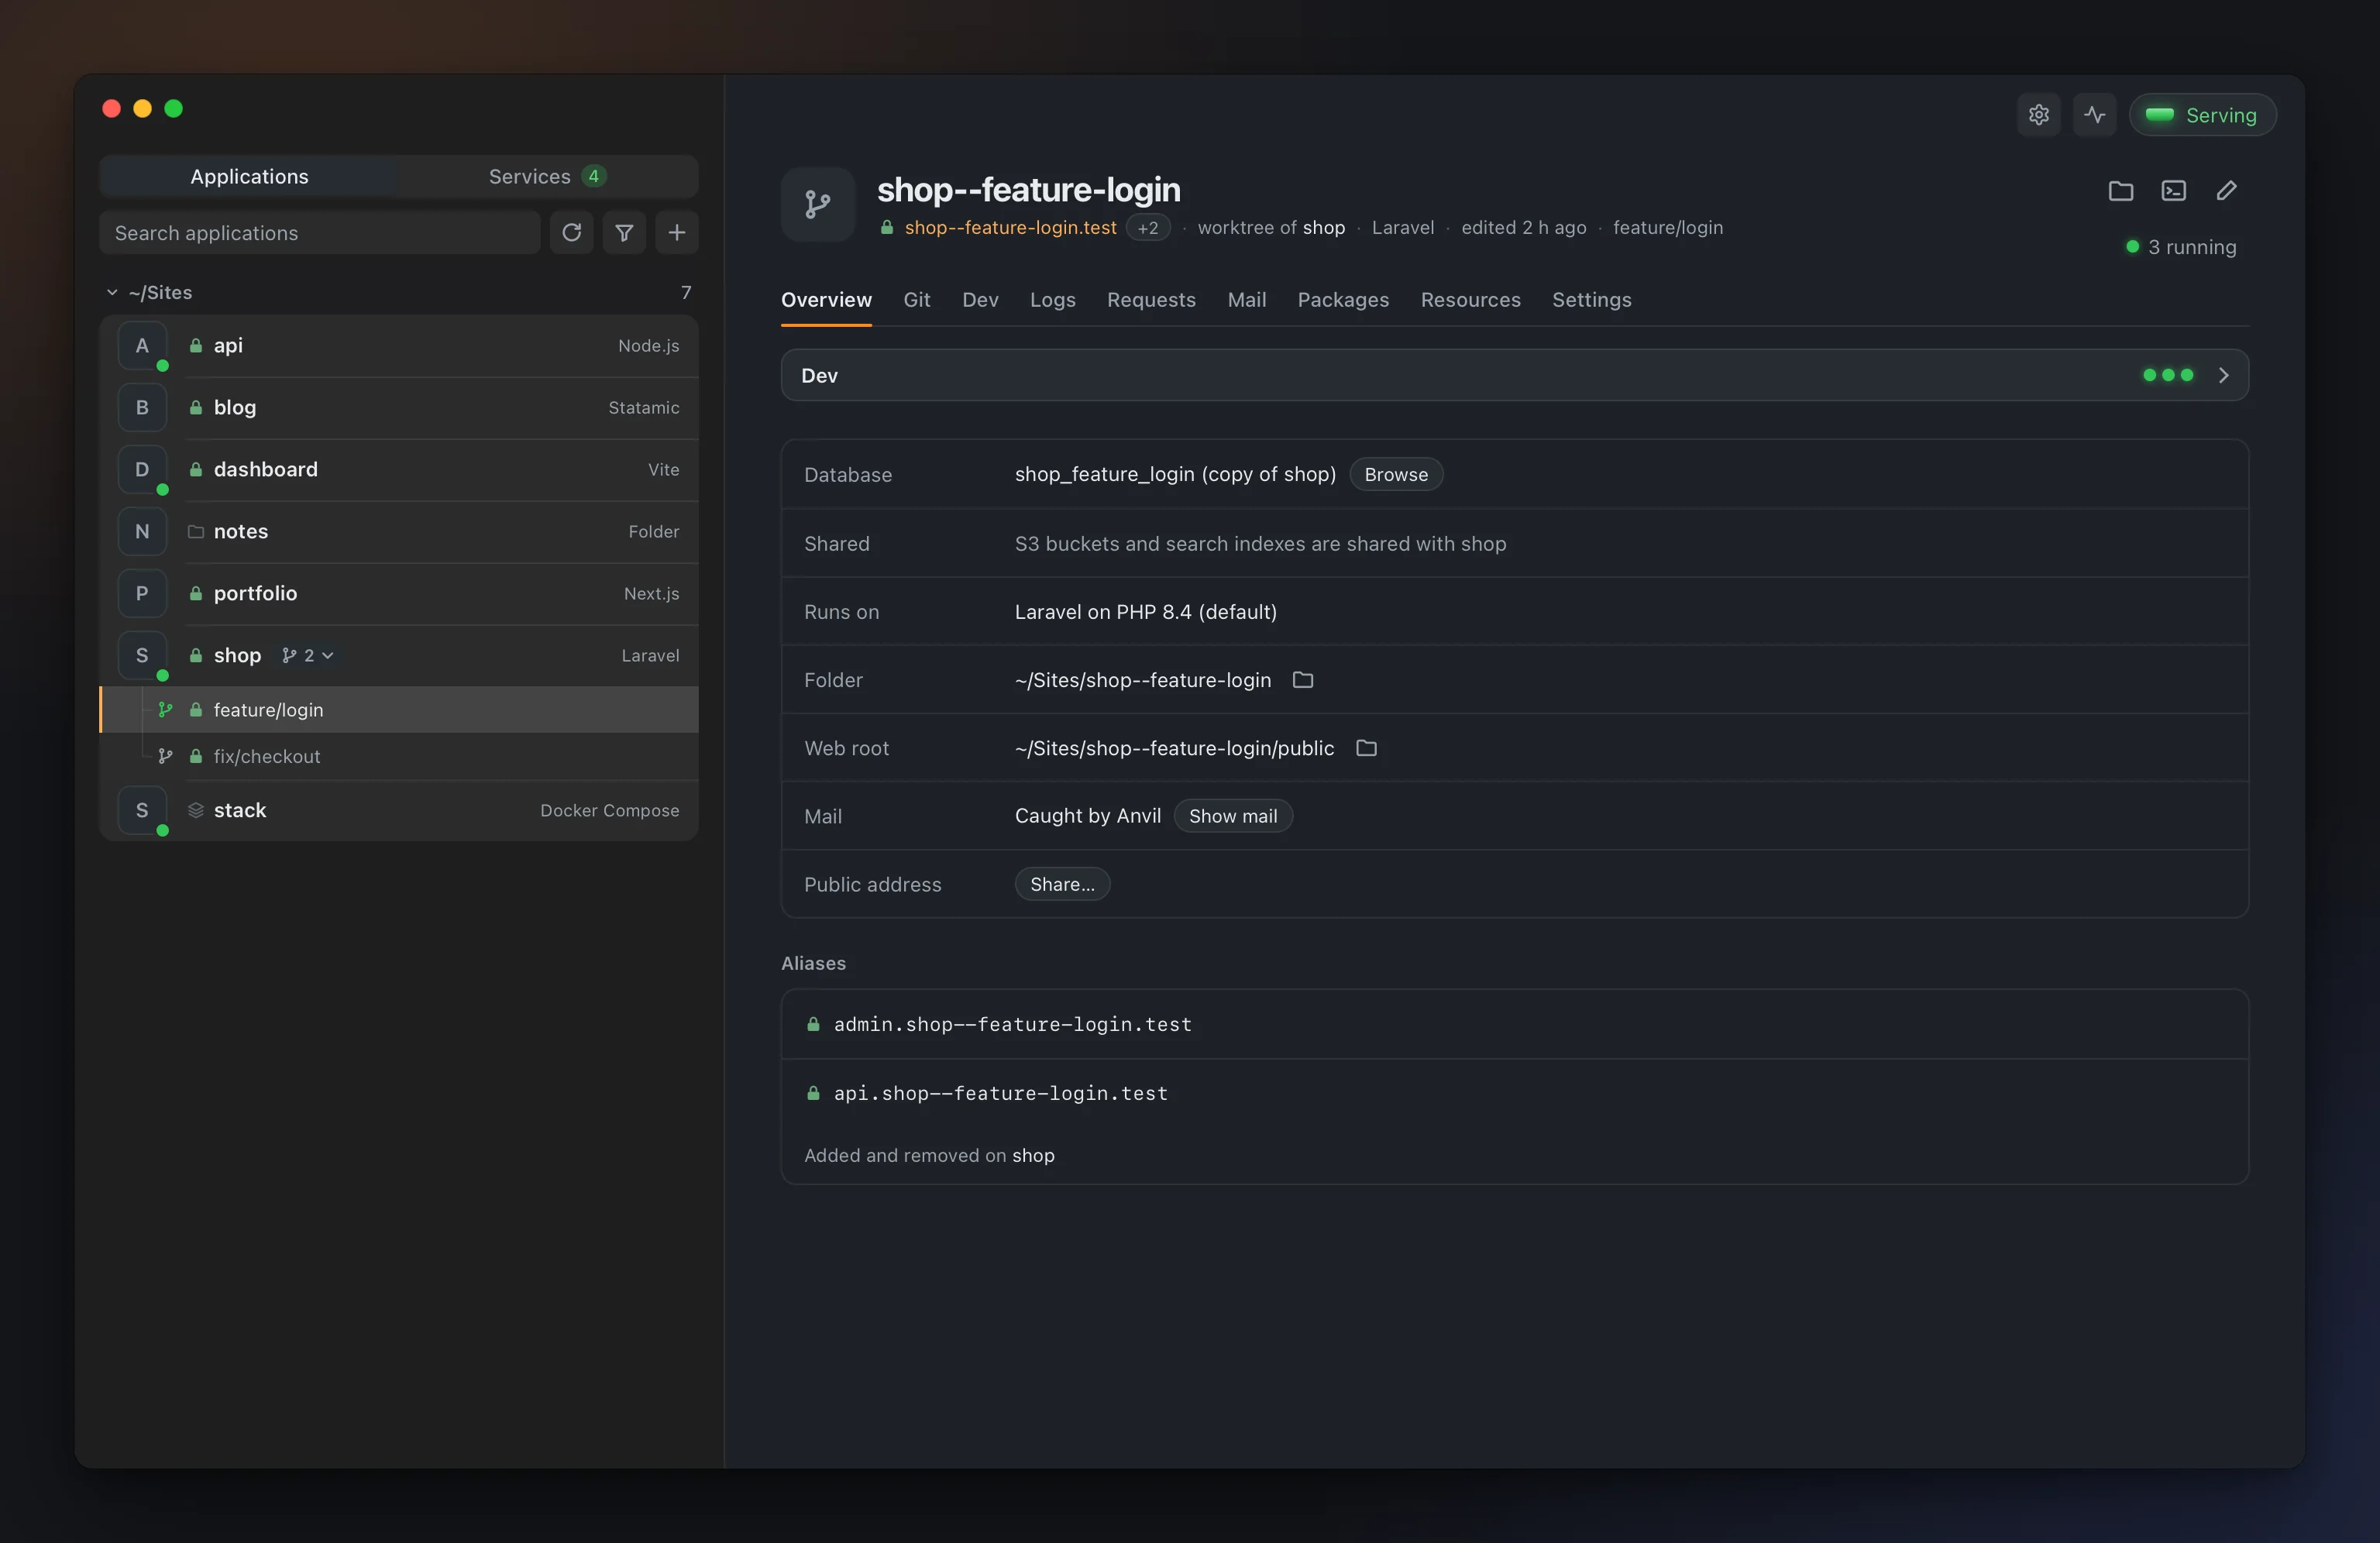The image size is (2380, 1543).
Task: Open the filter applications funnel
Action: [x=624, y=233]
